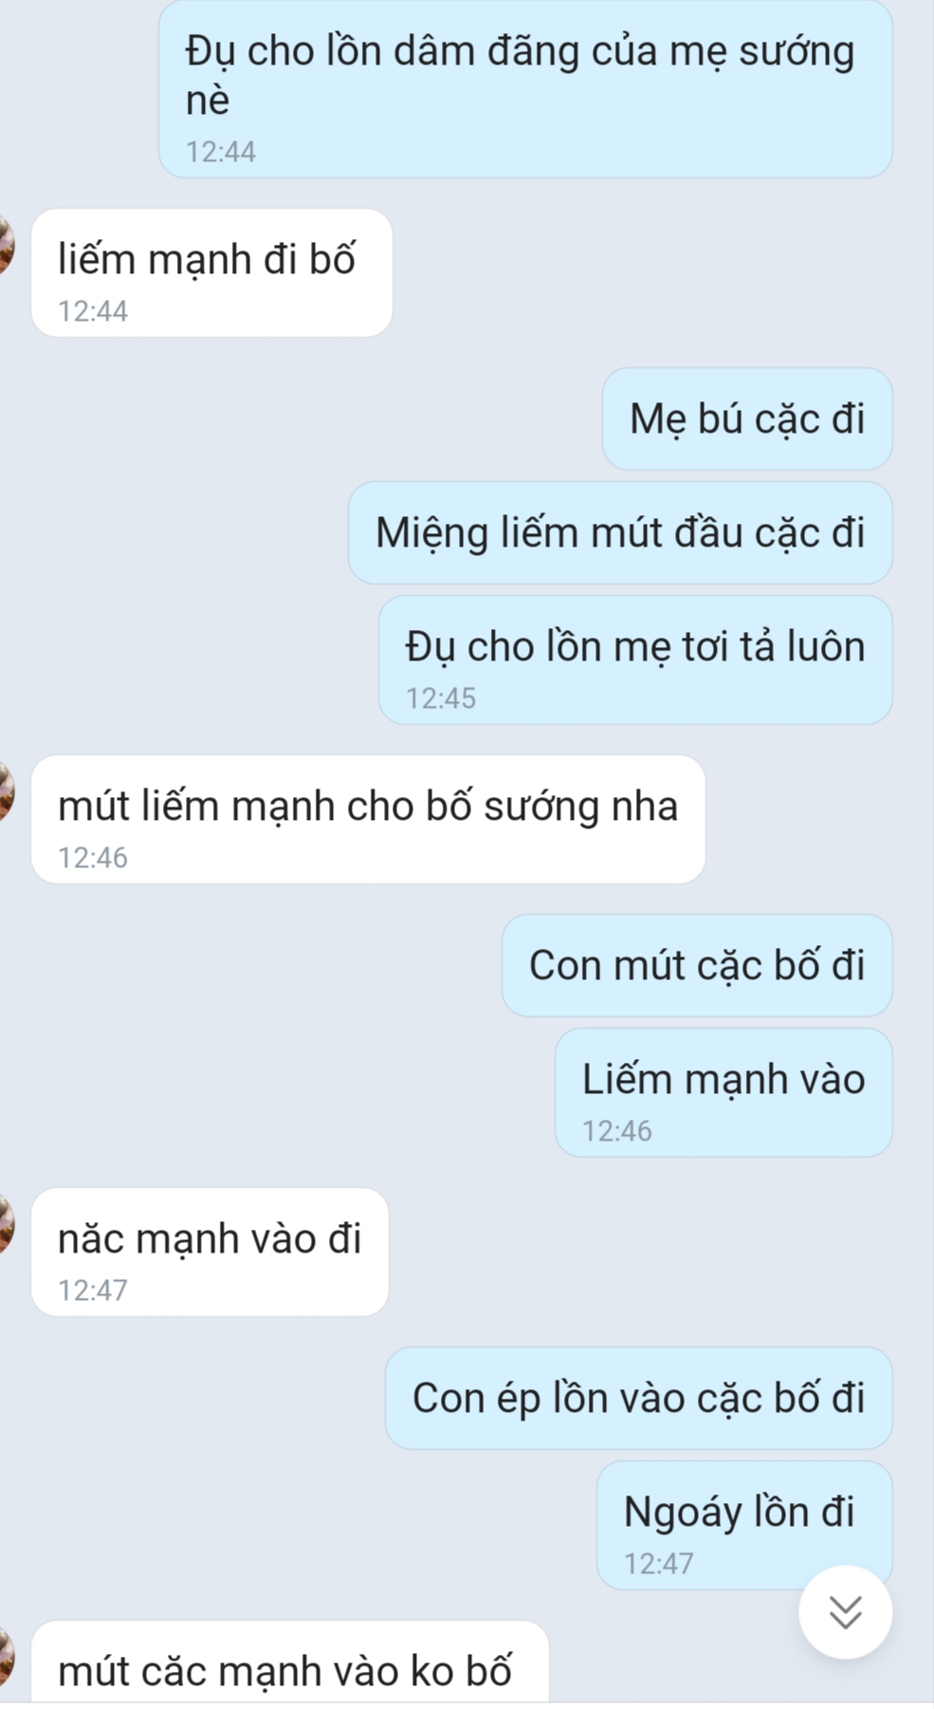Select the incoming white bubble stamped 12:46
This screenshot has width=934, height=1709.
pyautogui.click(x=368, y=820)
